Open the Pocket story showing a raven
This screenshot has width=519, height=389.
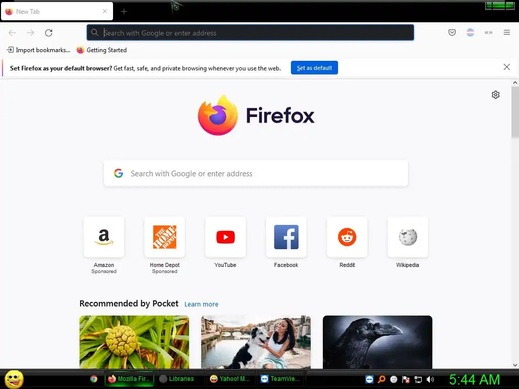pos(377,342)
